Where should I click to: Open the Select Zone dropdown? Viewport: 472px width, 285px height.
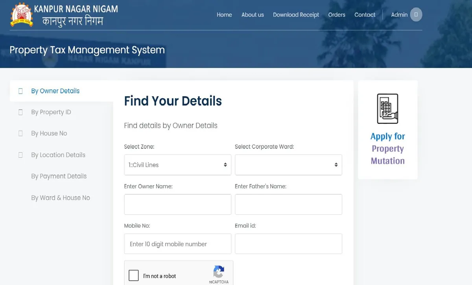(x=177, y=165)
